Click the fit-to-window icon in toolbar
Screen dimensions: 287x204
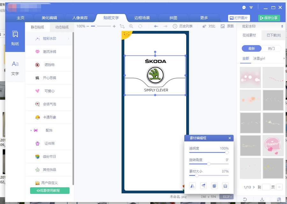click(x=122, y=26)
